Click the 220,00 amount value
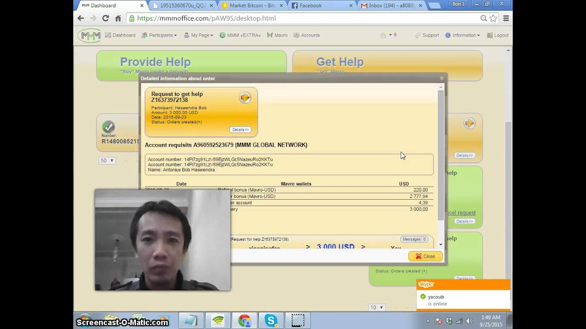 tap(420, 190)
